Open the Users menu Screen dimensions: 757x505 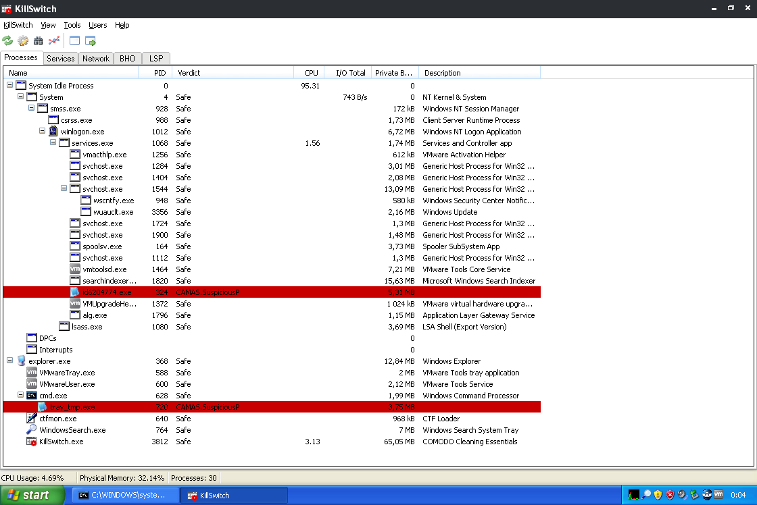tap(97, 25)
